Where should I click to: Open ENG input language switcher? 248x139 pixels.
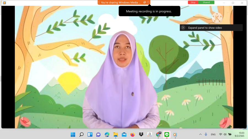(213, 135)
